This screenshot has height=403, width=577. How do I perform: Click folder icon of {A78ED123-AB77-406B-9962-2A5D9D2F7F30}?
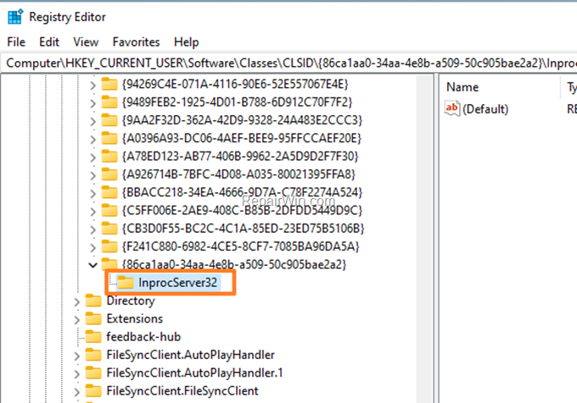coord(109,156)
